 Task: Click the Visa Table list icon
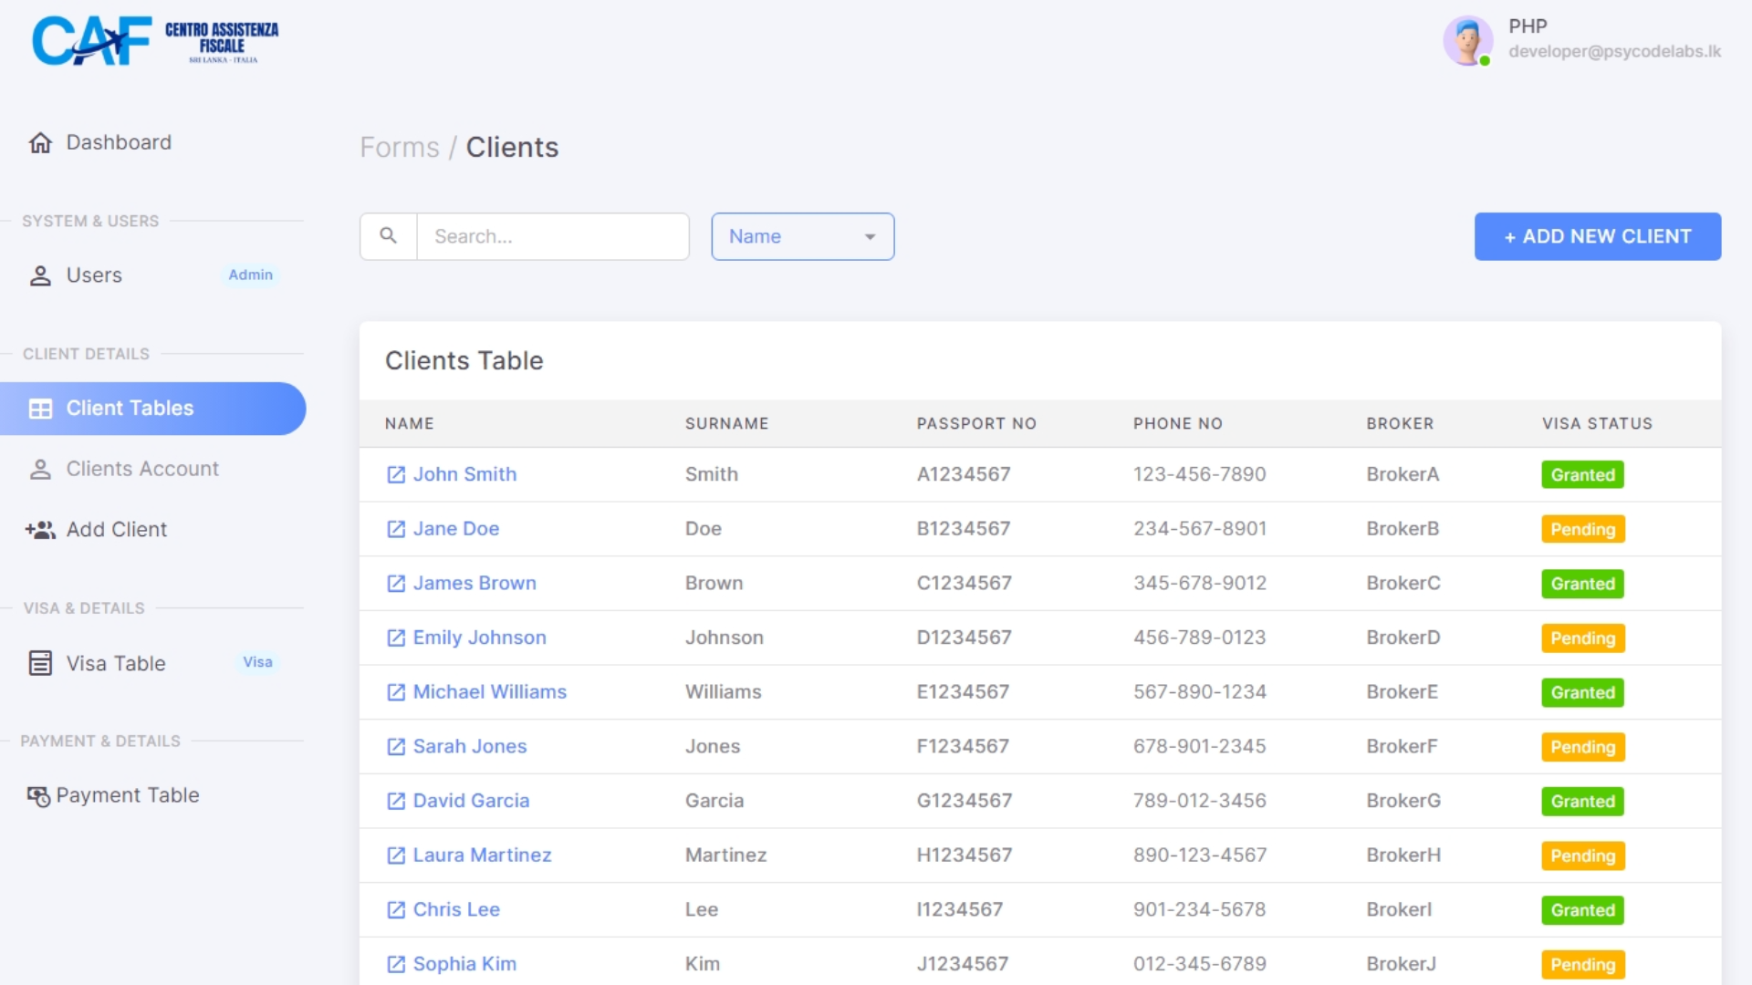pyautogui.click(x=40, y=663)
